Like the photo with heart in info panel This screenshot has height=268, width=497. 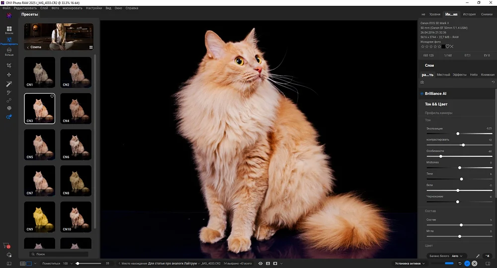[x=447, y=47]
